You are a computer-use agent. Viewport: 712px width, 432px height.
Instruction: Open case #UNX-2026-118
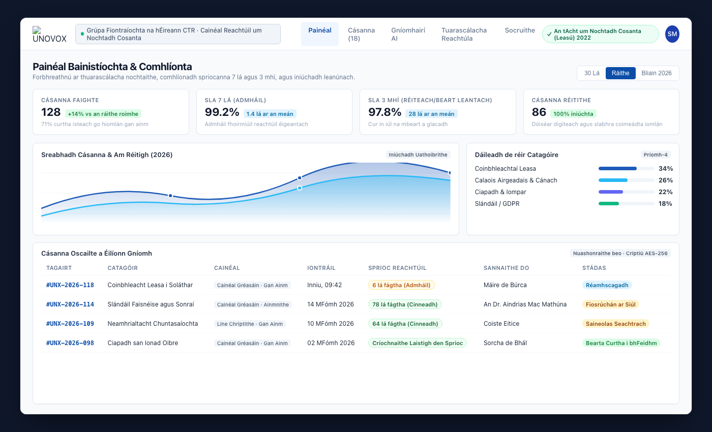click(x=70, y=285)
